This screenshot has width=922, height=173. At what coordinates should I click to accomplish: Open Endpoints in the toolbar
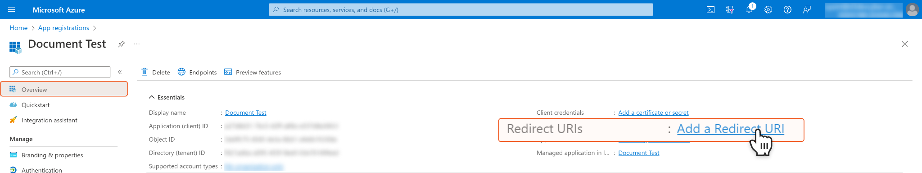(197, 72)
